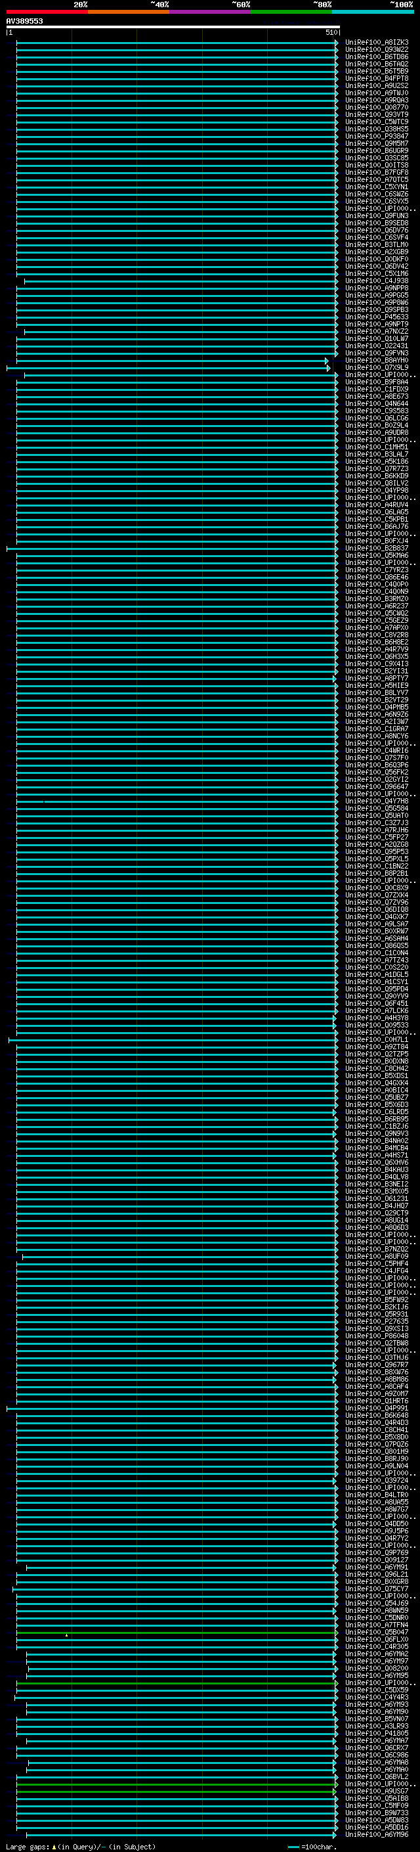This screenshot has height=1852, width=420.
Task: Open hit UniRef100_A7QTC5
Action: pos(376,180)
